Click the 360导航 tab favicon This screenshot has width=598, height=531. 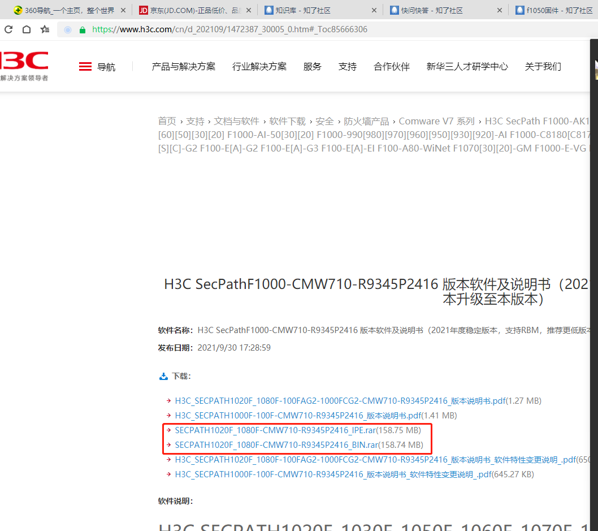point(18,10)
